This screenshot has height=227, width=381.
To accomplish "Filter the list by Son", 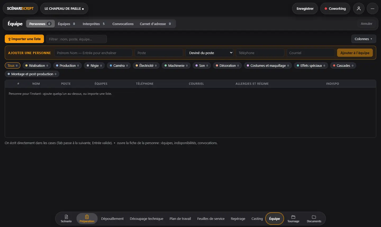I will point(202,65).
